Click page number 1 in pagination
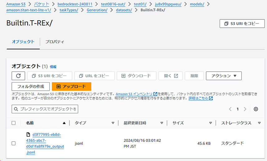267x161 pixels. (x=238, y=109)
